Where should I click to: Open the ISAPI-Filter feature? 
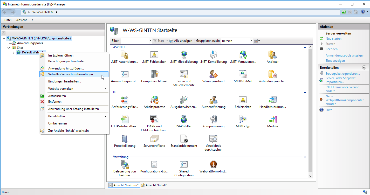(x=184, y=121)
